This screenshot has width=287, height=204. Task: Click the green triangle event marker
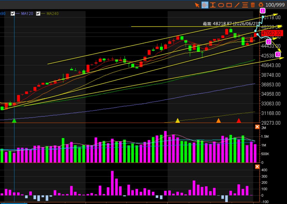click(x=14, y=121)
